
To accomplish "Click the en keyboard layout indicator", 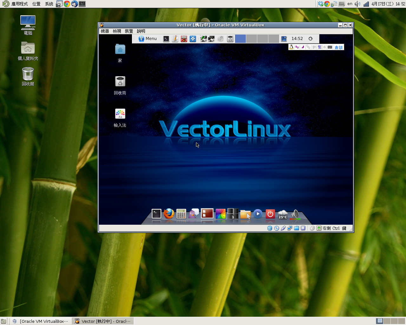I will (350, 4).
